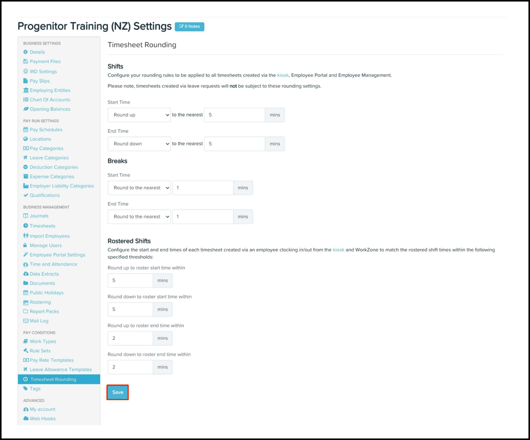Screen dimensions: 530x440
Task: Open the Shifts Start Time rounding dropdown
Action: pyautogui.click(x=139, y=115)
